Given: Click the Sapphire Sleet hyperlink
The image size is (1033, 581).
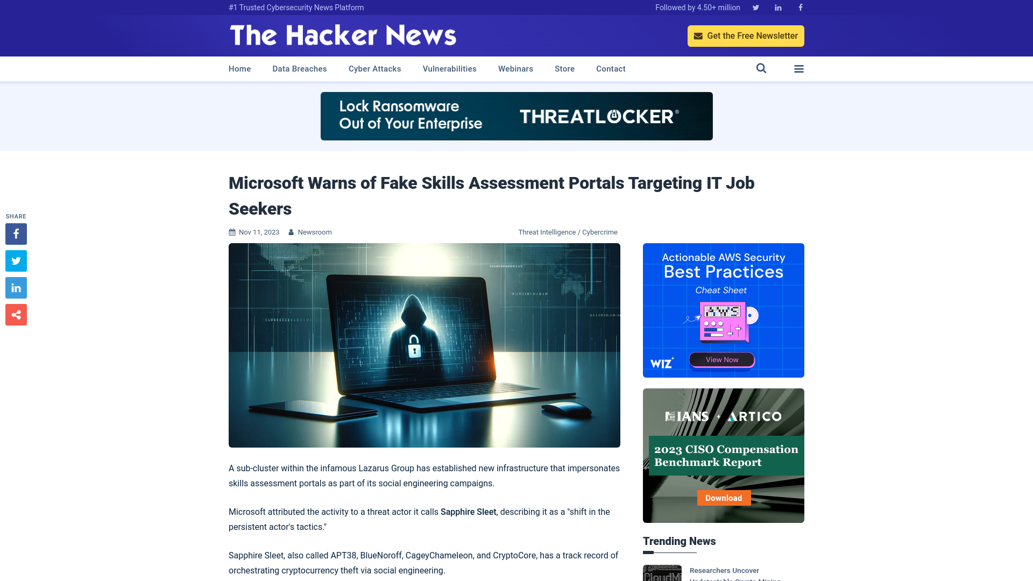Looking at the screenshot, I should tap(468, 512).
